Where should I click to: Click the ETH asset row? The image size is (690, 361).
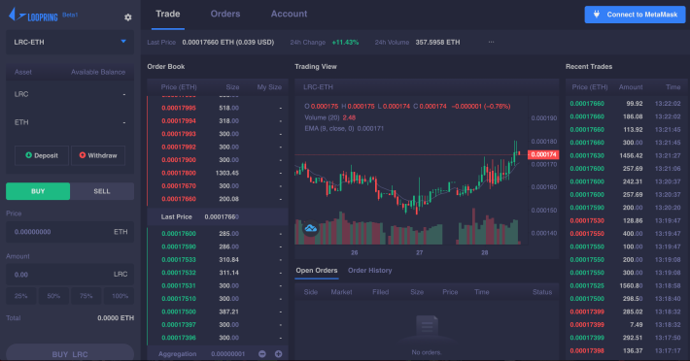(70, 122)
